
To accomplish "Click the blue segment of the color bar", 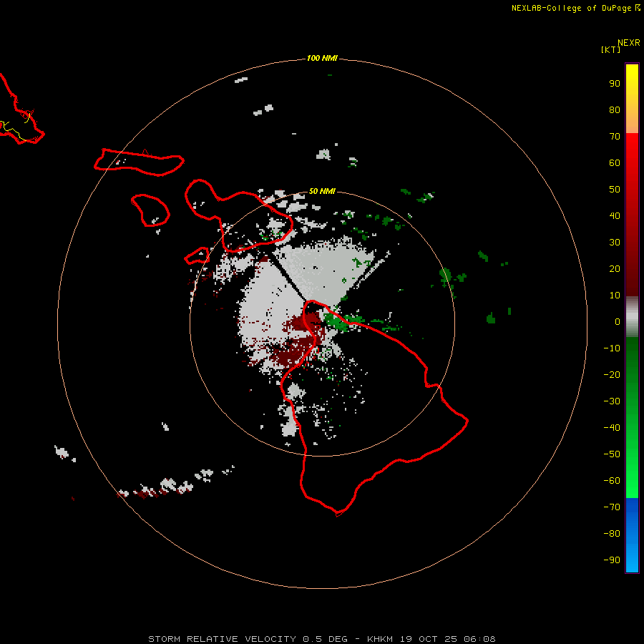I will pos(632,535).
